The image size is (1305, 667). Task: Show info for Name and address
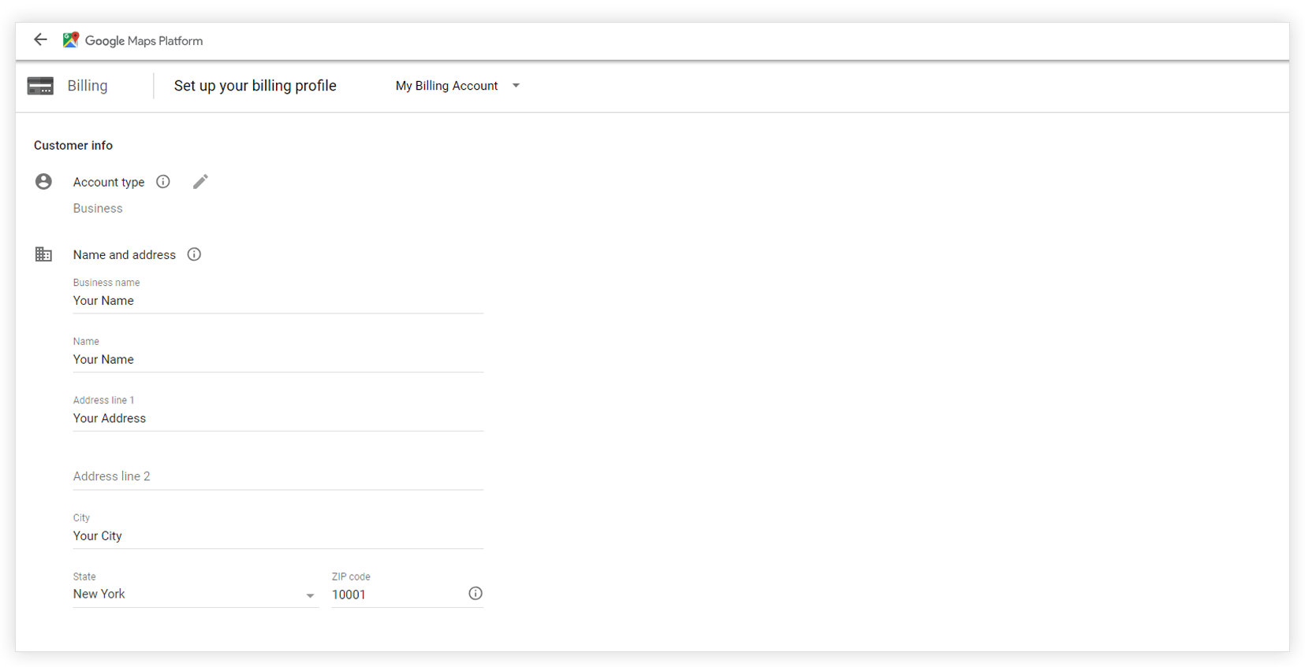point(194,254)
